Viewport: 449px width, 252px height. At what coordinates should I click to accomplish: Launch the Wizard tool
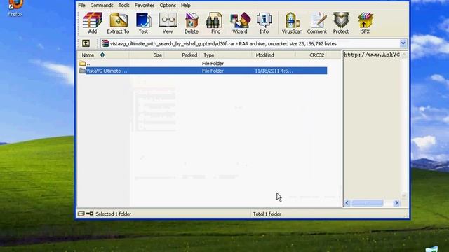point(240,23)
